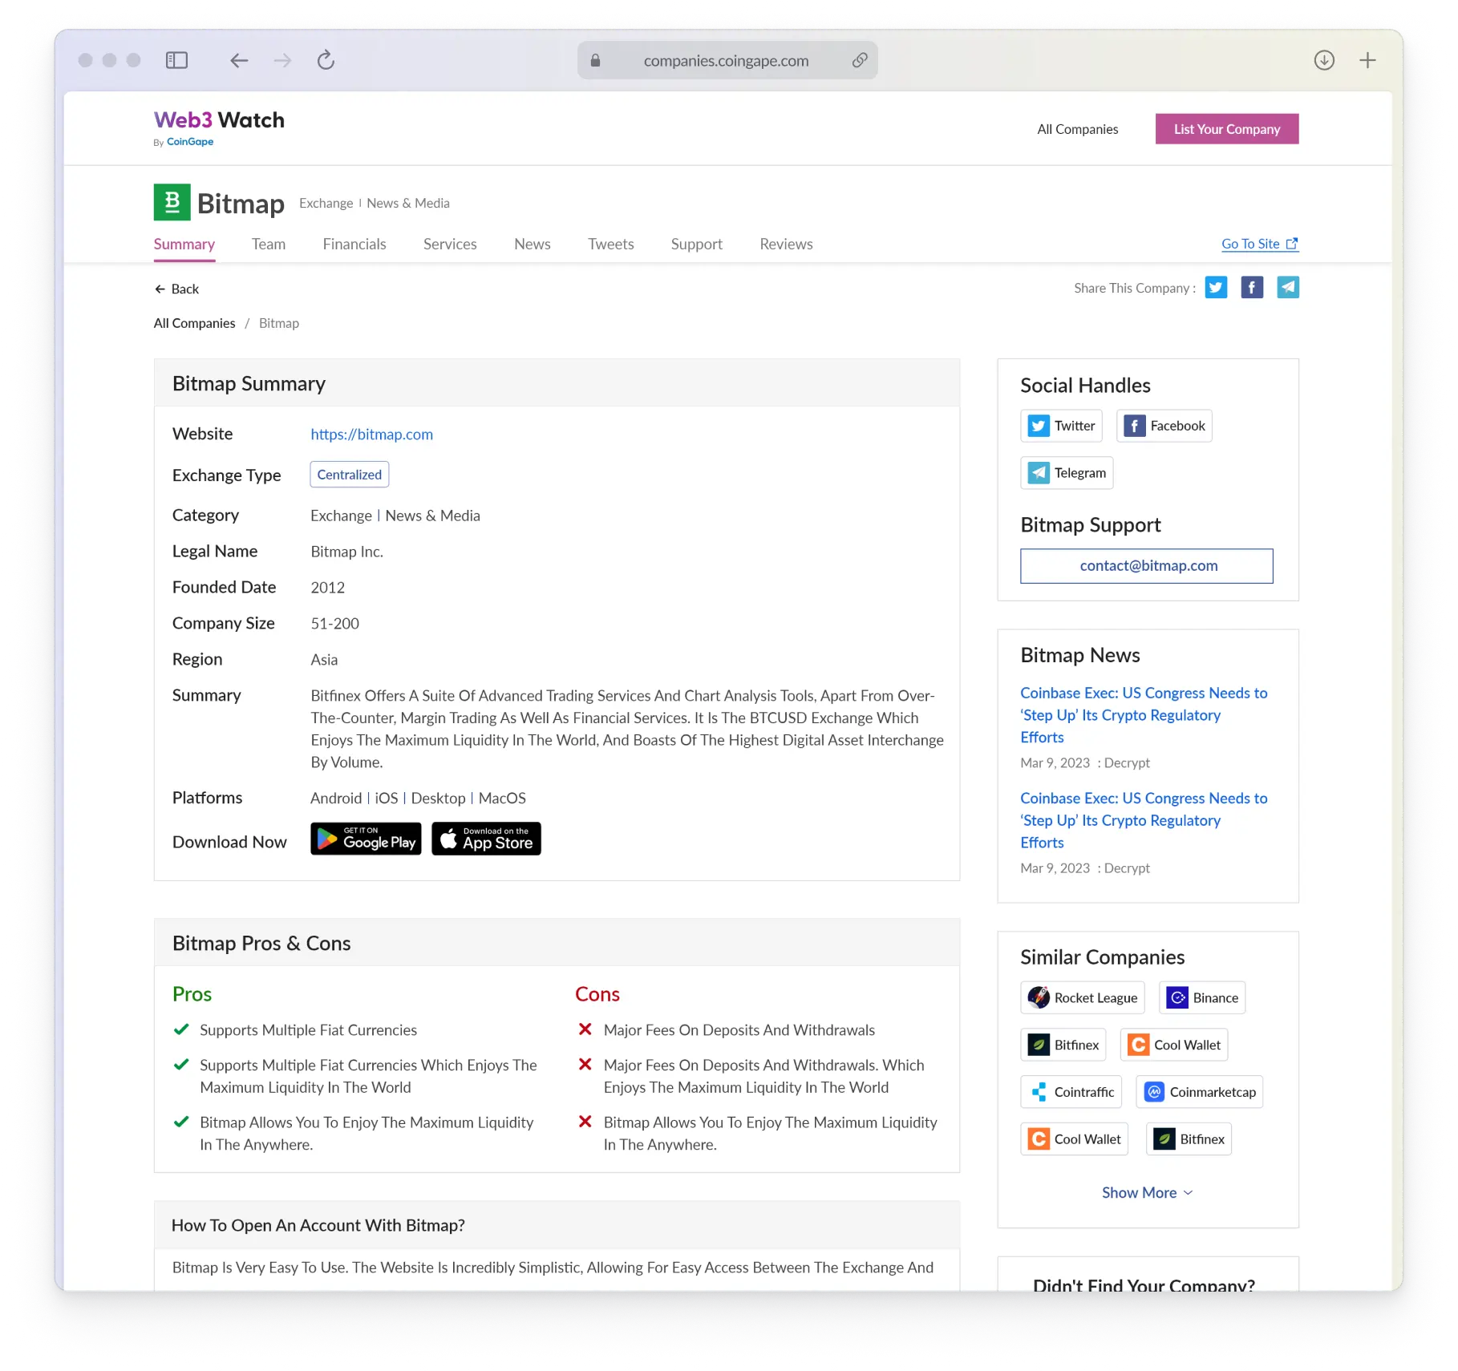1458x1371 pixels.
Task: Click List Your Company button
Action: [1227, 129]
